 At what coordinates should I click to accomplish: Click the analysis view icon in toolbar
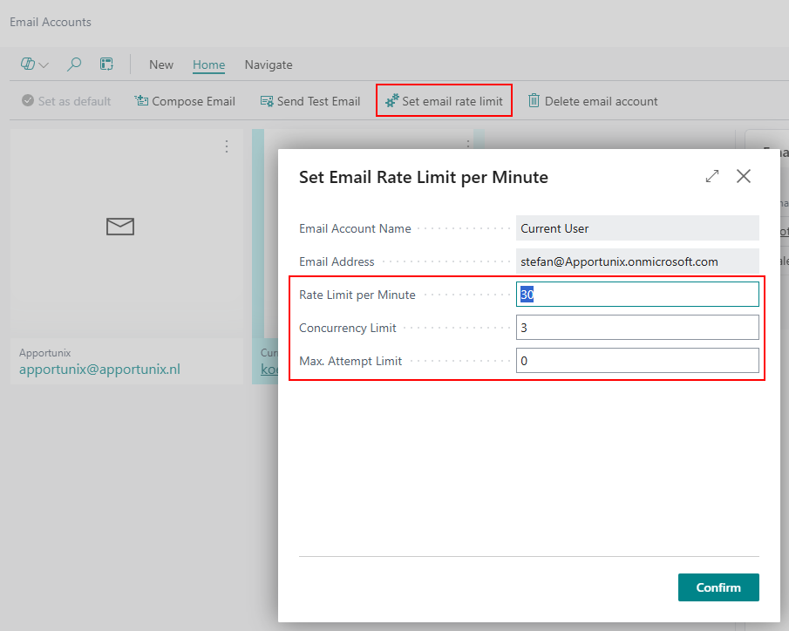[x=106, y=64]
